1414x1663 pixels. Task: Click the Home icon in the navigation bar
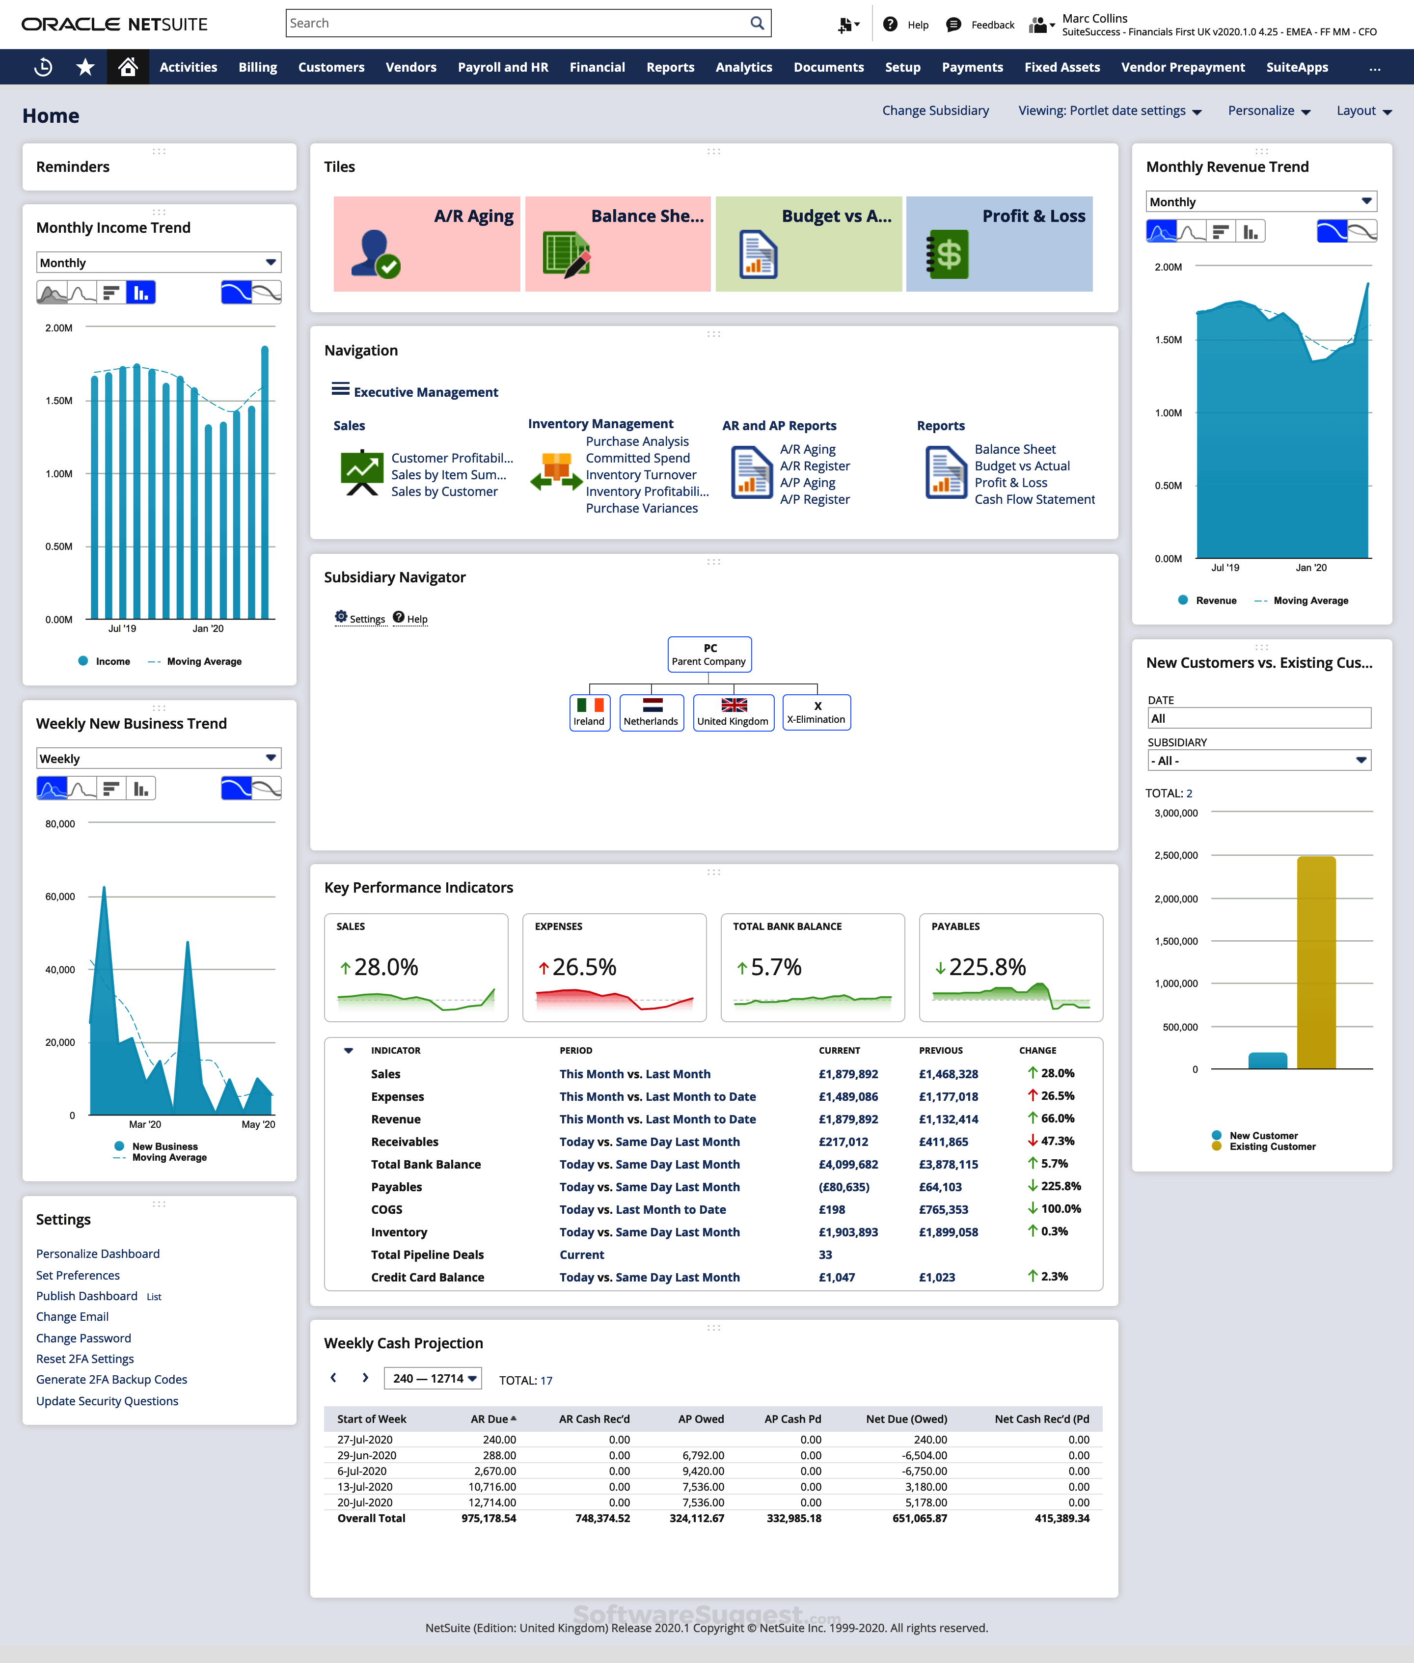click(x=128, y=67)
